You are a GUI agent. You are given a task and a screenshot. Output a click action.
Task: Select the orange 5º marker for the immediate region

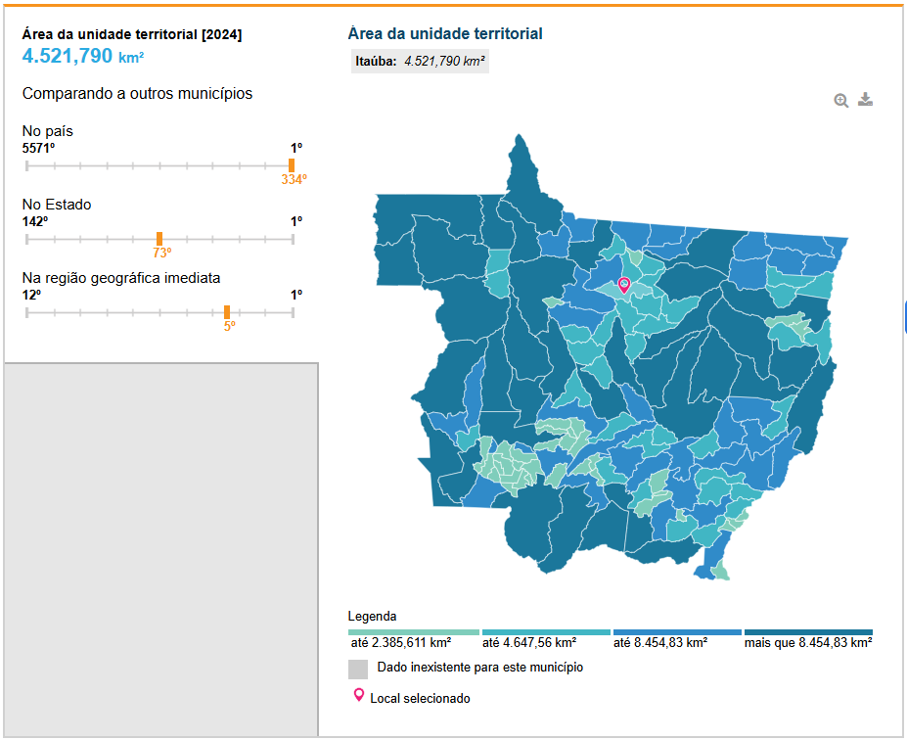coord(227,312)
